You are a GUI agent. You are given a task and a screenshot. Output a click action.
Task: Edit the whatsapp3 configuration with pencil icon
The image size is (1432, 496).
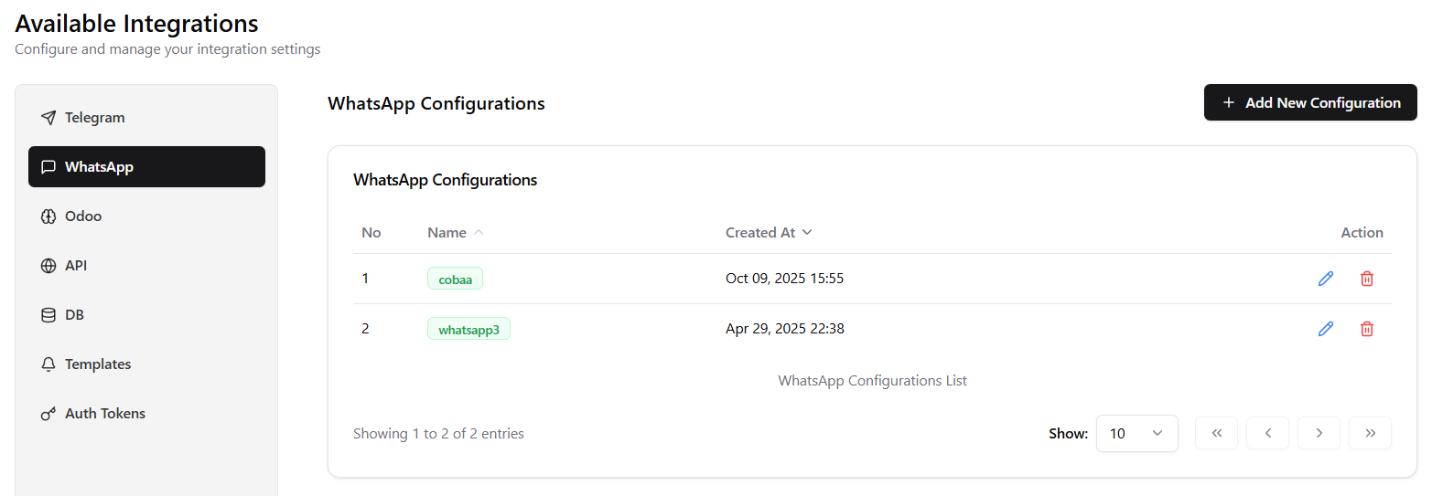[x=1325, y=329]
